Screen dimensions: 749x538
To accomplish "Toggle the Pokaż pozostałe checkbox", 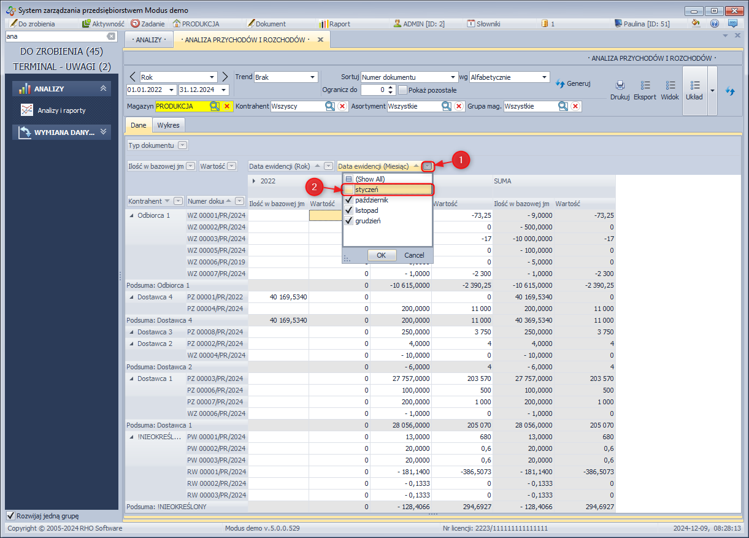I will pos(402,90).
